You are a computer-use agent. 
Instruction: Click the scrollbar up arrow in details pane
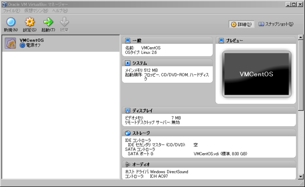tap(300, 37)
